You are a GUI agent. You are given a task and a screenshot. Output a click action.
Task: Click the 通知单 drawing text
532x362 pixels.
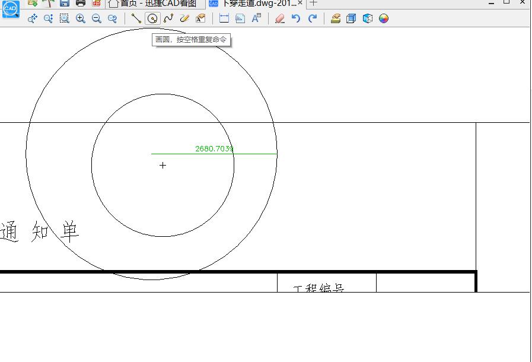click(39, 231)
